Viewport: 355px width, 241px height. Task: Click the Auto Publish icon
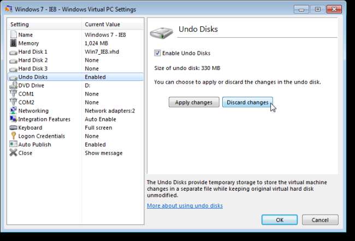coord(13,144)
